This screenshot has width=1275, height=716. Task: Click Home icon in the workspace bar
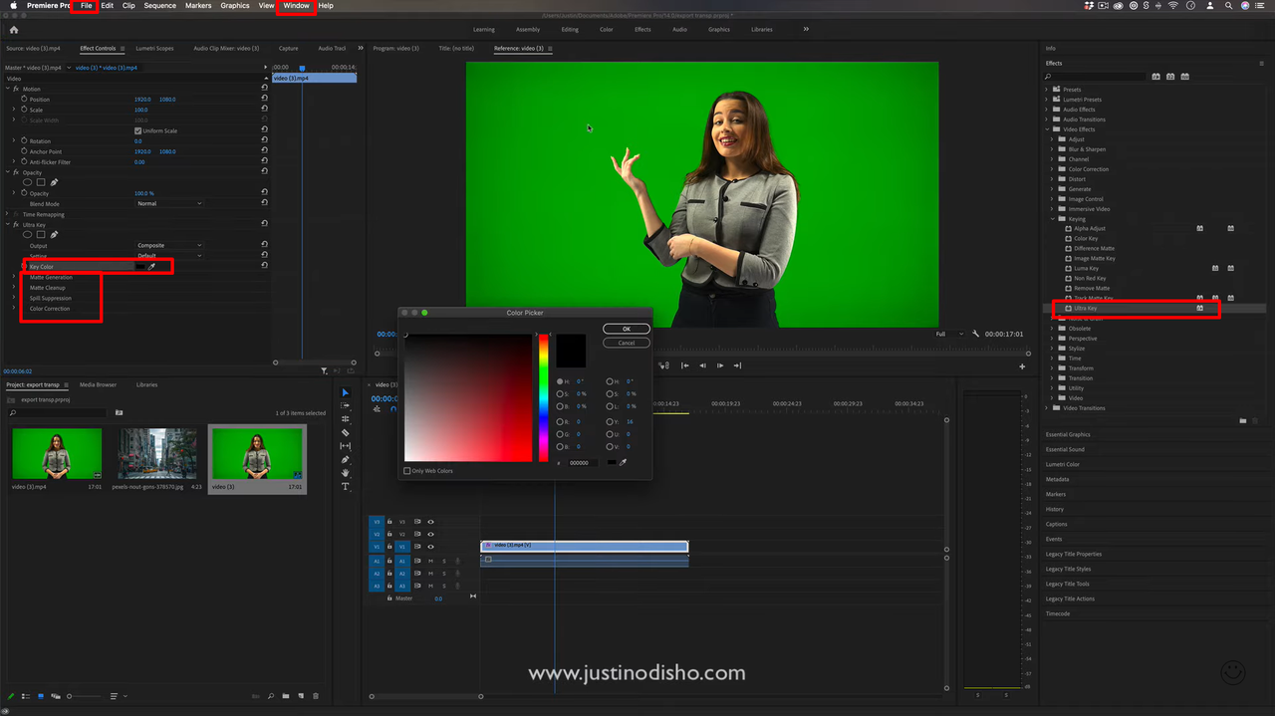coord(14,30)
